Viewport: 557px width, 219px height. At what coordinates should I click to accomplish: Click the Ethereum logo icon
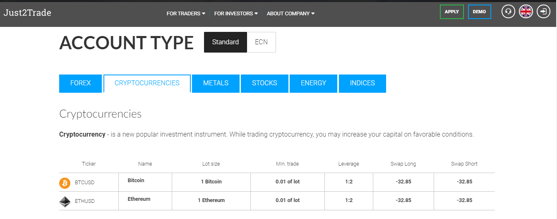(65, 202)
